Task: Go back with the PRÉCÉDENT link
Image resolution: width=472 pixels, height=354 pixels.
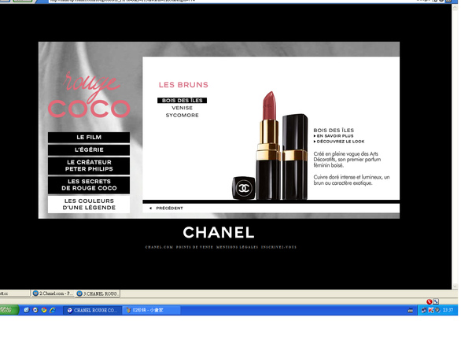Action: coord(169,208)
